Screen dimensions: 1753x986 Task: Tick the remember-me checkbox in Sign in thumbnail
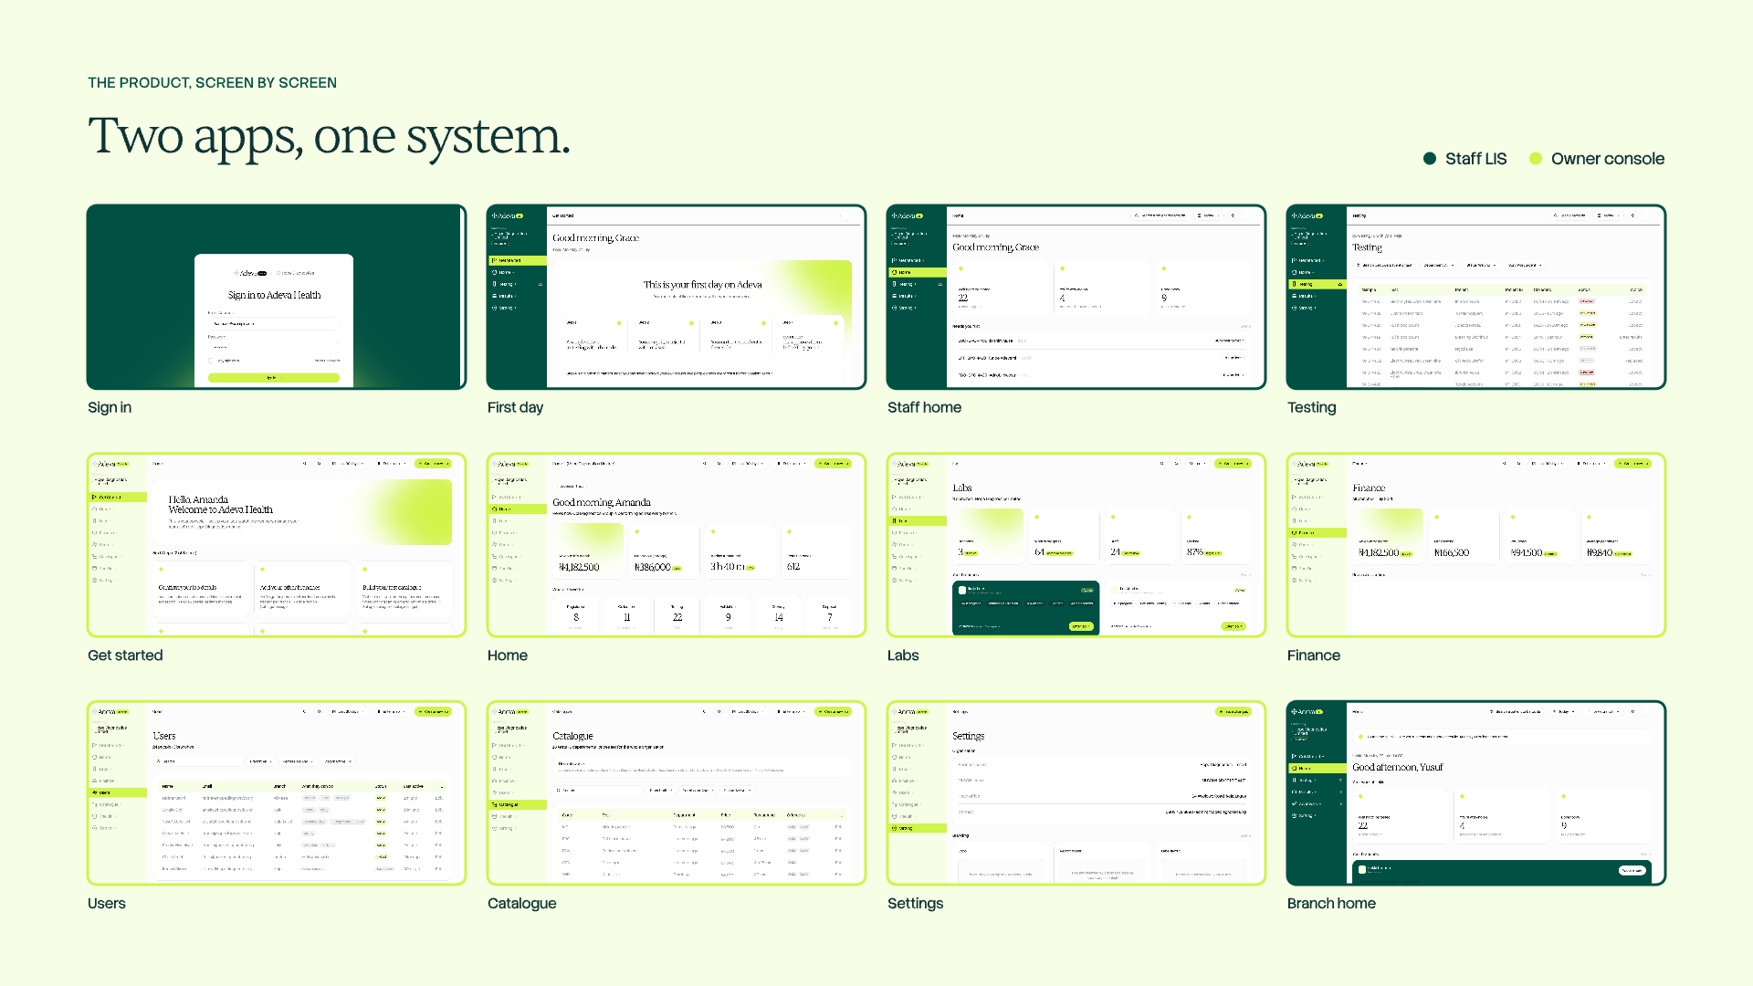(211, 361)
